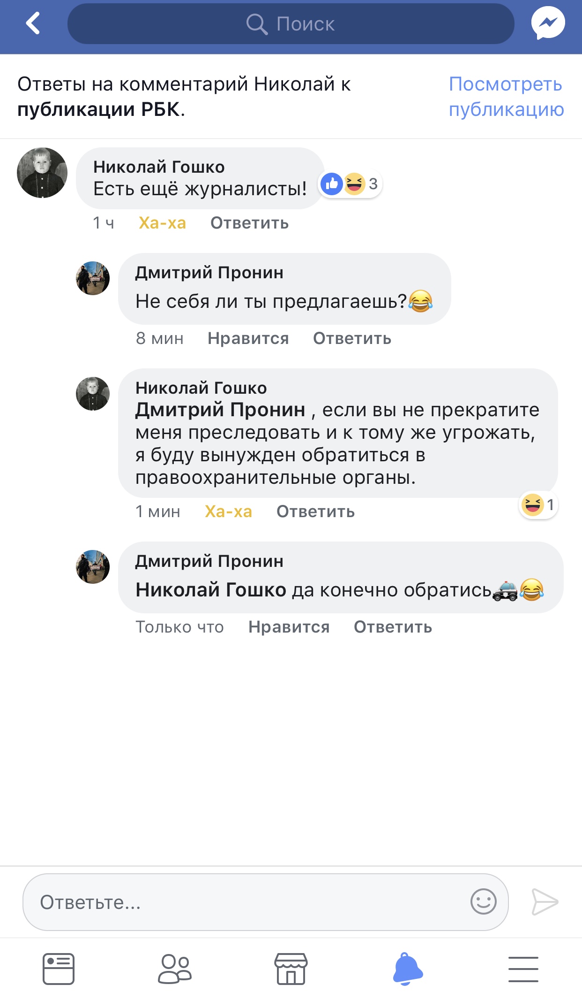
Task: Switch to the Friends tab
Action: tap(175, 969)
